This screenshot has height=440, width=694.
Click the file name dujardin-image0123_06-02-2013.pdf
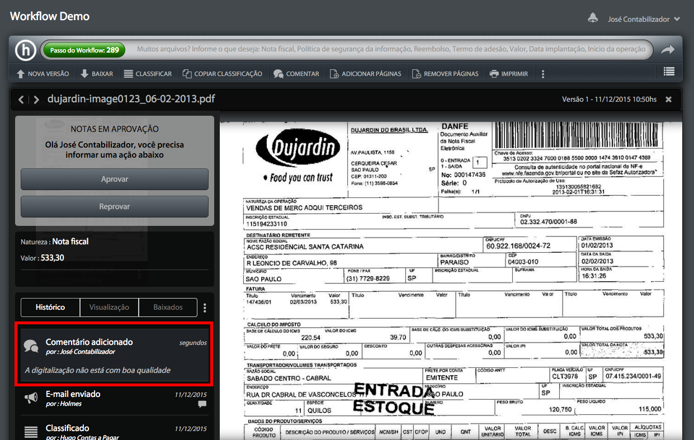[131, 99]
